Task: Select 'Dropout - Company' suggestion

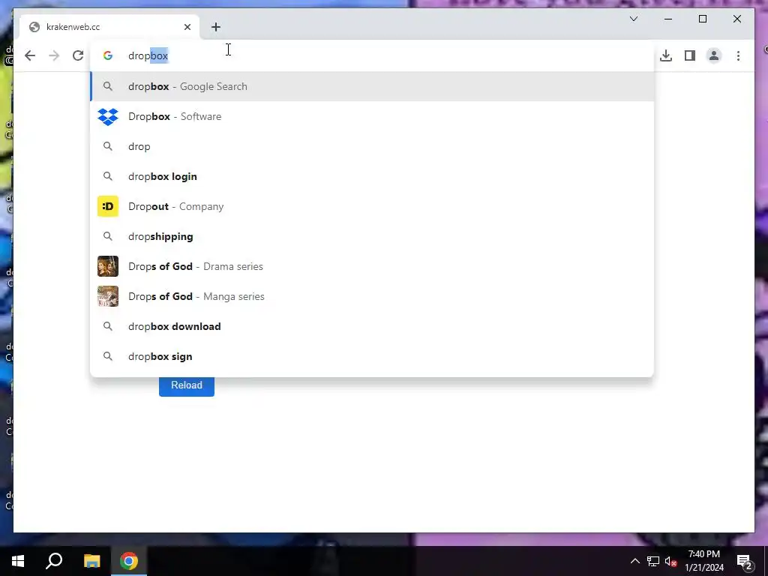Action: [372, 206]
